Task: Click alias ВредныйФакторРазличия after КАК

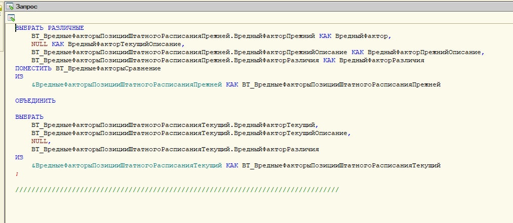Action: click(x=382, y=60)
